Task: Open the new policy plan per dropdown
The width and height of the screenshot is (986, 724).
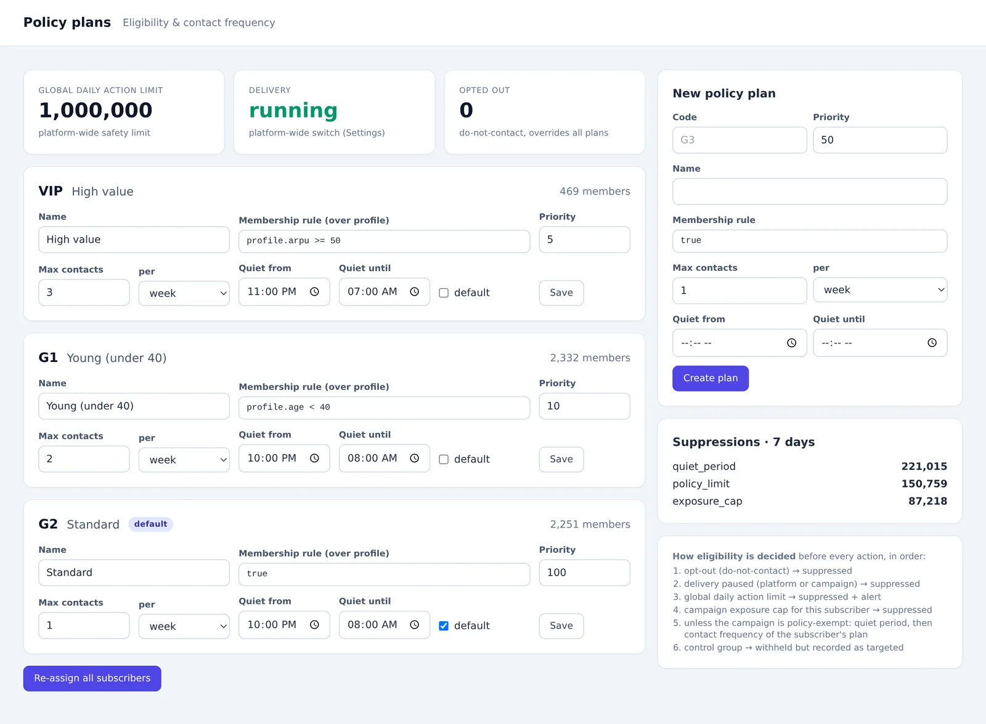Action: coord(880,290)
